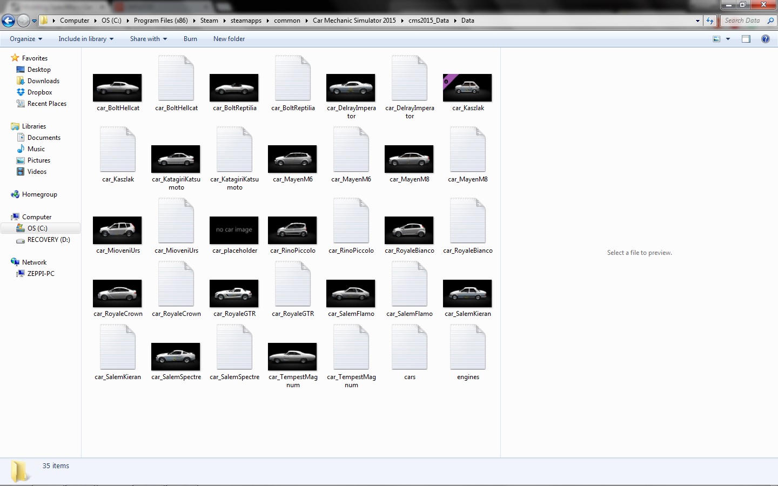Select the blank 'cars' file
This screenshot has width=778, height=486.
coord(410,347)
